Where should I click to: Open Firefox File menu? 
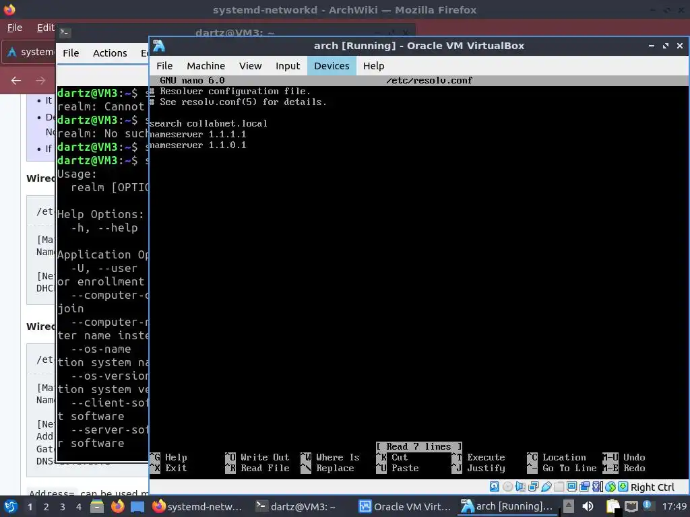coord(15,28)
